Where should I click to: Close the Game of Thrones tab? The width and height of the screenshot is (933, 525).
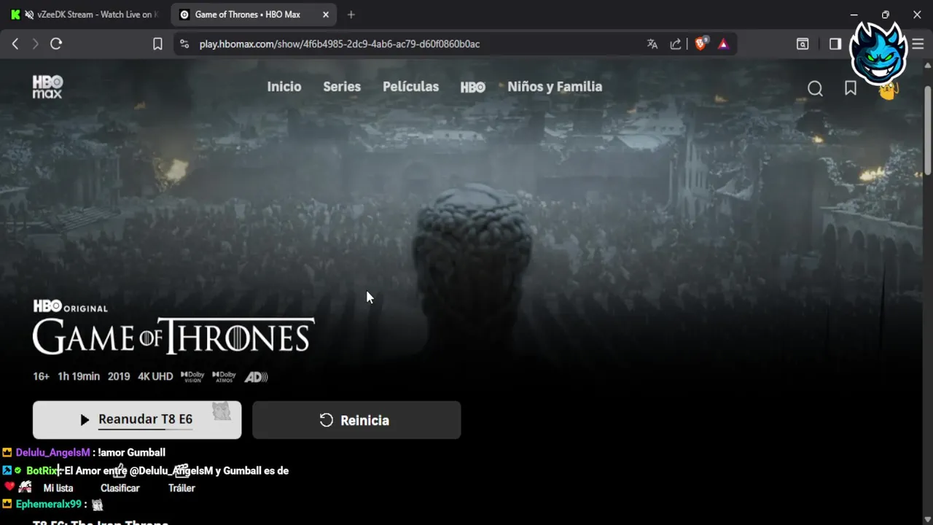click(x=326, y=15)
